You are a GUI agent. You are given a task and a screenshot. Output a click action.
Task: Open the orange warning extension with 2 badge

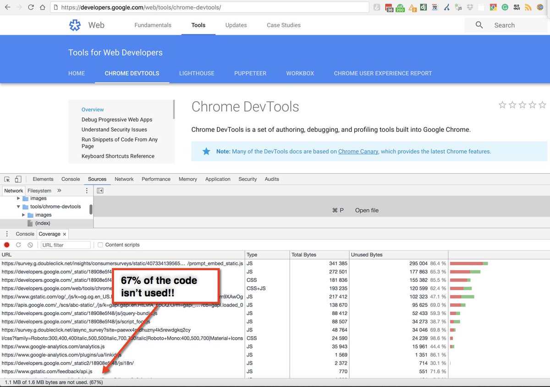coord(412,7)
